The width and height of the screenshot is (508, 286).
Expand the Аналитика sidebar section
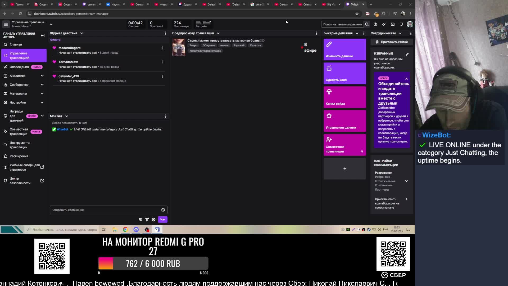coord(42,76)
